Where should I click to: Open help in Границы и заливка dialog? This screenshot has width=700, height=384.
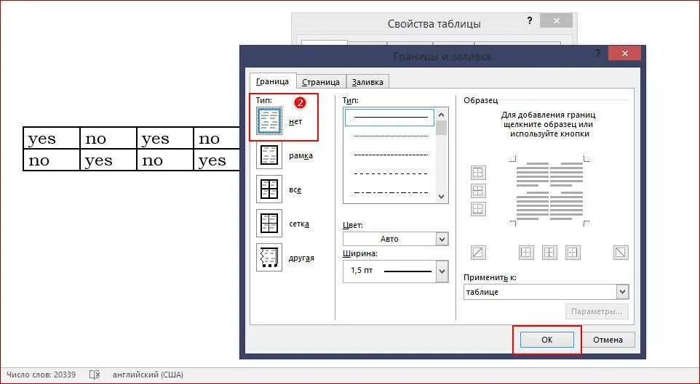click(597, 54)
